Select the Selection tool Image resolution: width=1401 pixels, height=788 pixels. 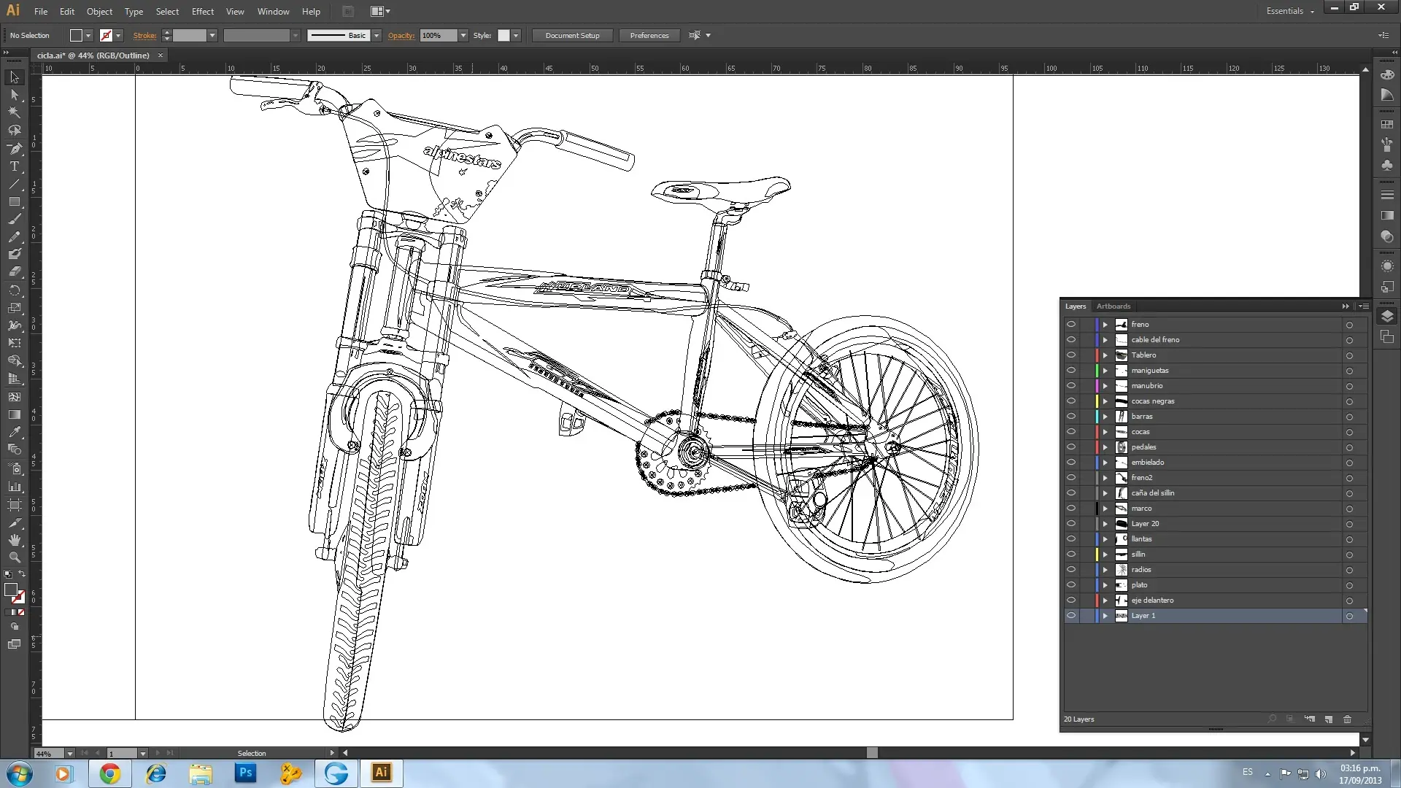coord(14,77)
